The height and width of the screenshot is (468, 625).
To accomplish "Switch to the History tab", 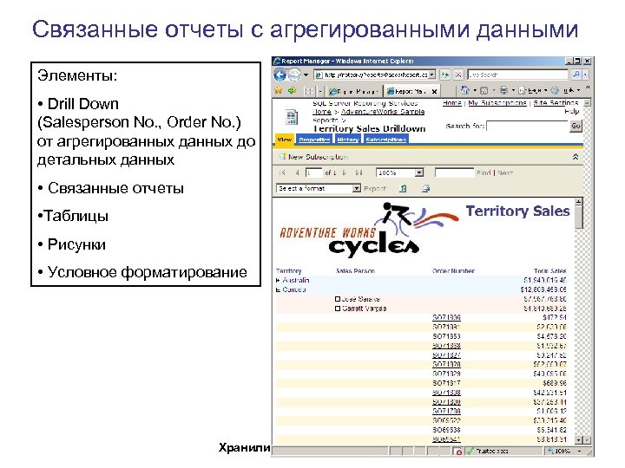I will pyautogui.click(x=347, y=140).
